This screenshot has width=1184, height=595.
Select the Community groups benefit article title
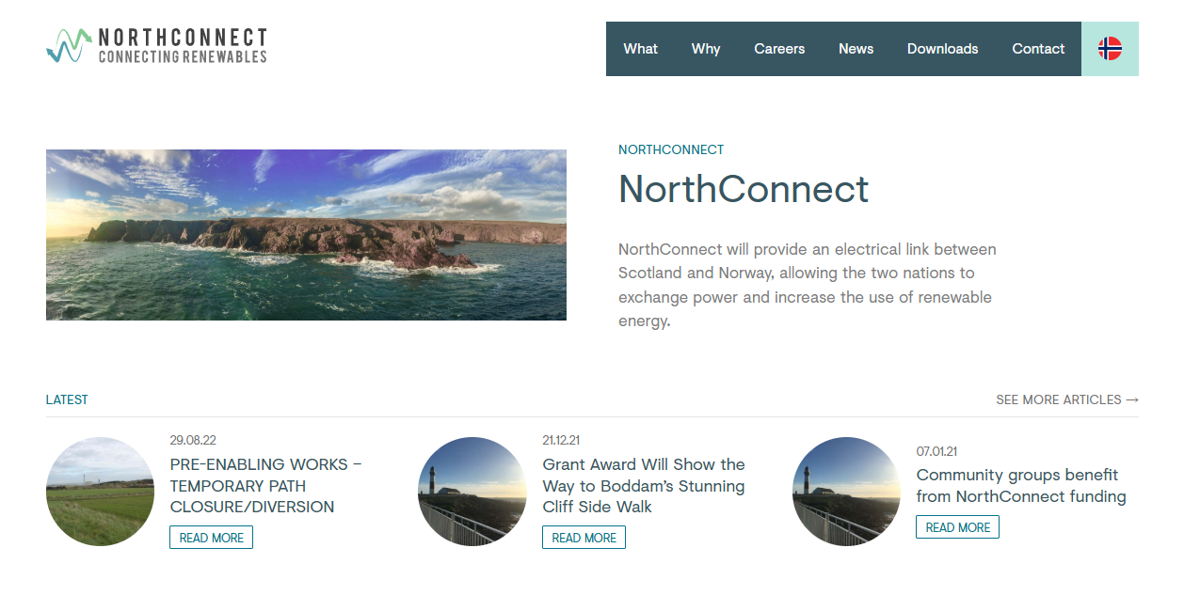(x=1020, y=485)
